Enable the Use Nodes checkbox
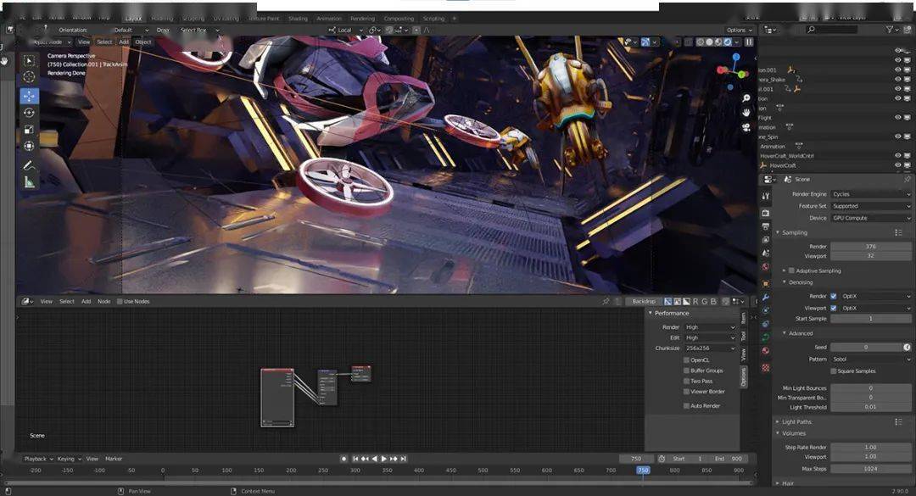 tap(120, 301)
